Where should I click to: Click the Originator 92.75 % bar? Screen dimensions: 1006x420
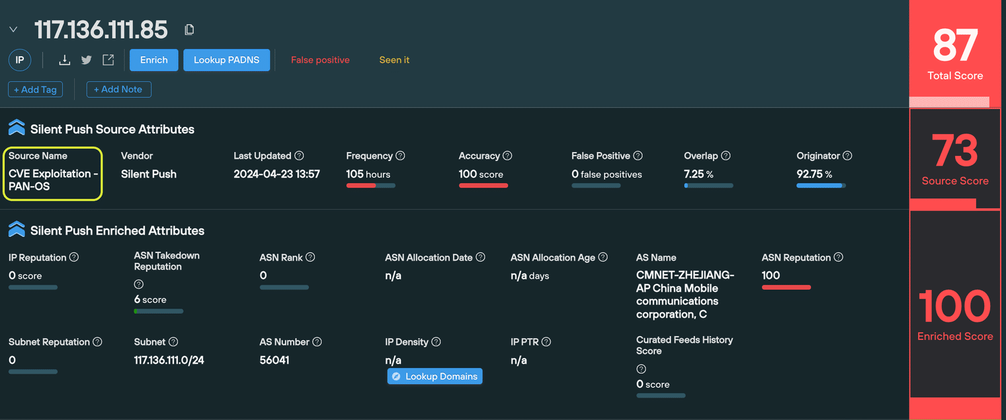coord(821,186)
